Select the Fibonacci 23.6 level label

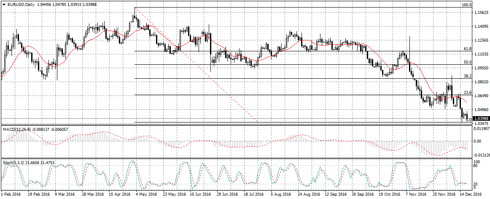(x=467, y=93)
